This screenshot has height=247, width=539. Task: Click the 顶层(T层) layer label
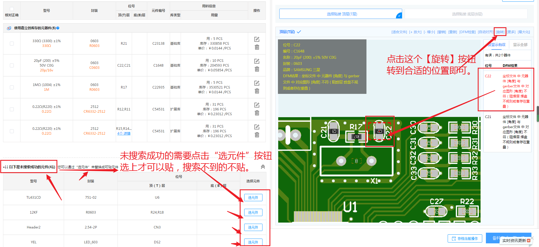click(x=287, y=32)
